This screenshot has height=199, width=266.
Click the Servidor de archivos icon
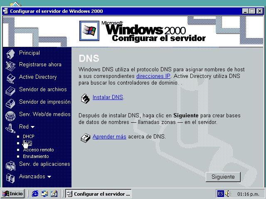10,91
